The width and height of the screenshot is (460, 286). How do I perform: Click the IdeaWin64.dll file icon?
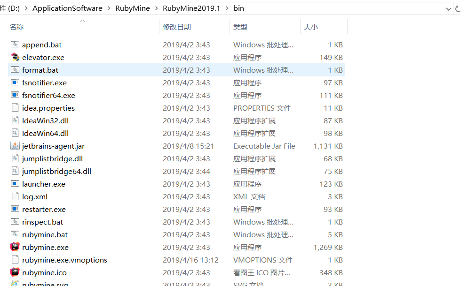tap(15, 133)
